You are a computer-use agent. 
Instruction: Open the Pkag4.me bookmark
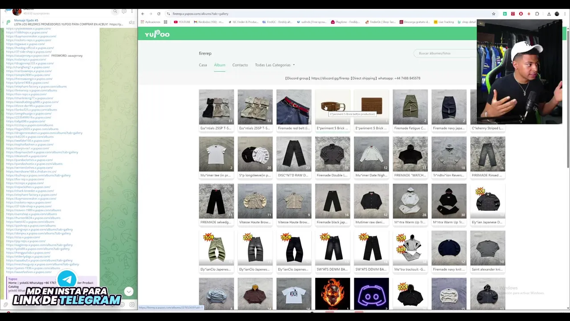[x=345, y=22]
